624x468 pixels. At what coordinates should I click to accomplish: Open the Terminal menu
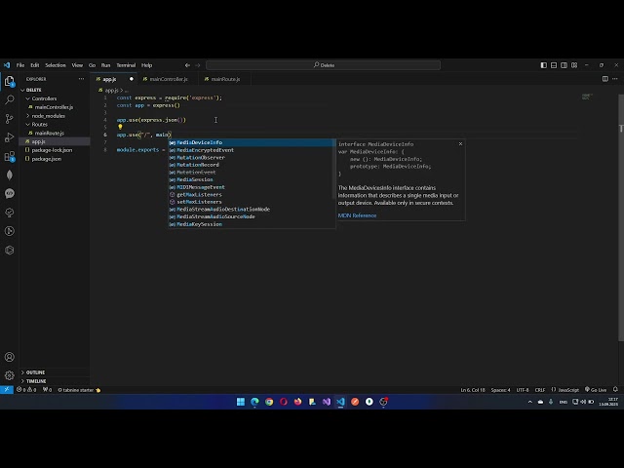pos(126,65)
